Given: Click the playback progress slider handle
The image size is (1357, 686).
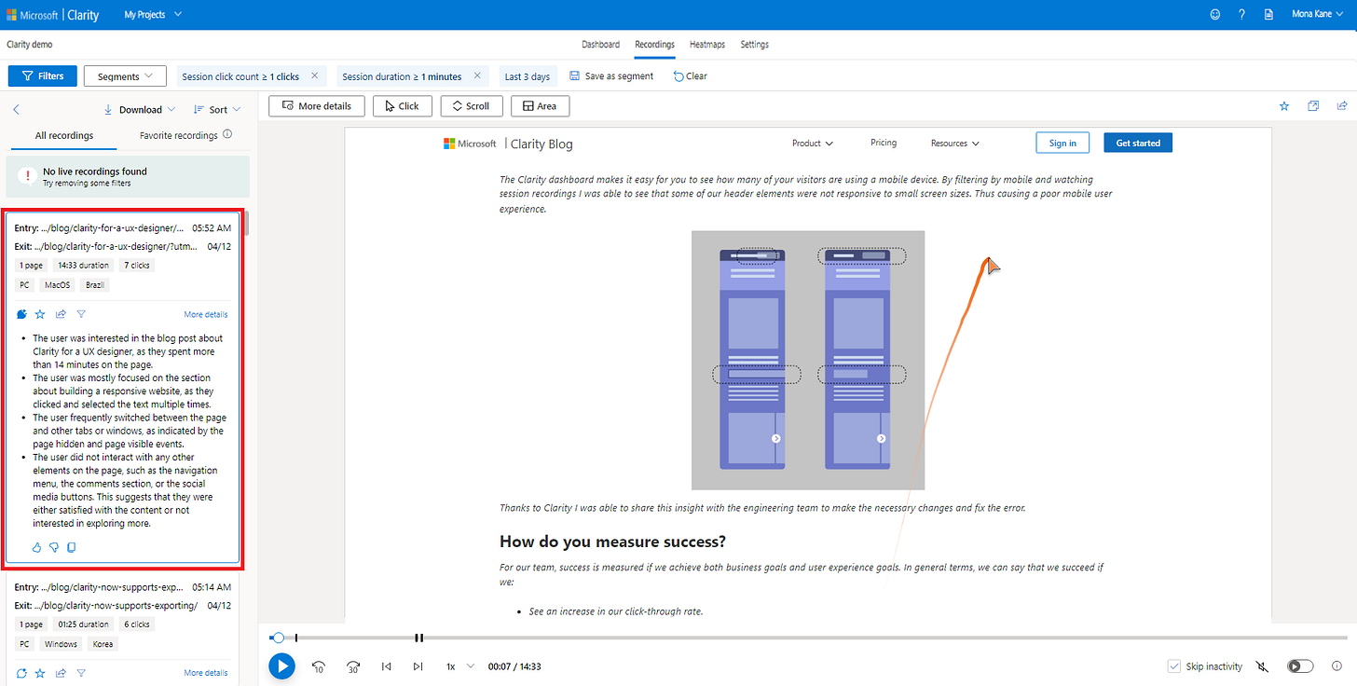Looking at the screenshot, I should pos(278,638).
